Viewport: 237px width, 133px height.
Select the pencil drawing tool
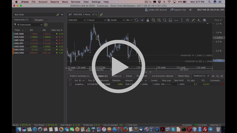click(193, 20)
